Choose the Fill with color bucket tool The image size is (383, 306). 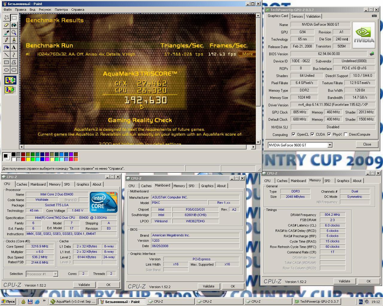14,25
